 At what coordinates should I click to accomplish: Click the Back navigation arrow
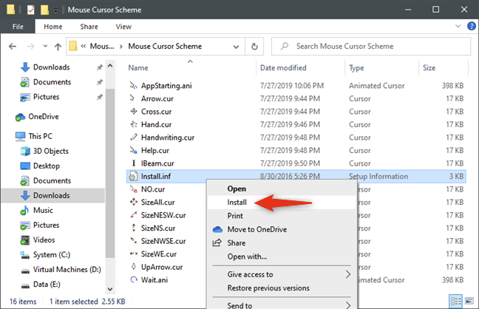[x=13, y=47]
